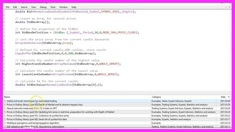Click the category cell of the DoEasy part 62 row
The width and height of the screenshot is (235, 132).
pyautogui.click(x=184, y=112)
